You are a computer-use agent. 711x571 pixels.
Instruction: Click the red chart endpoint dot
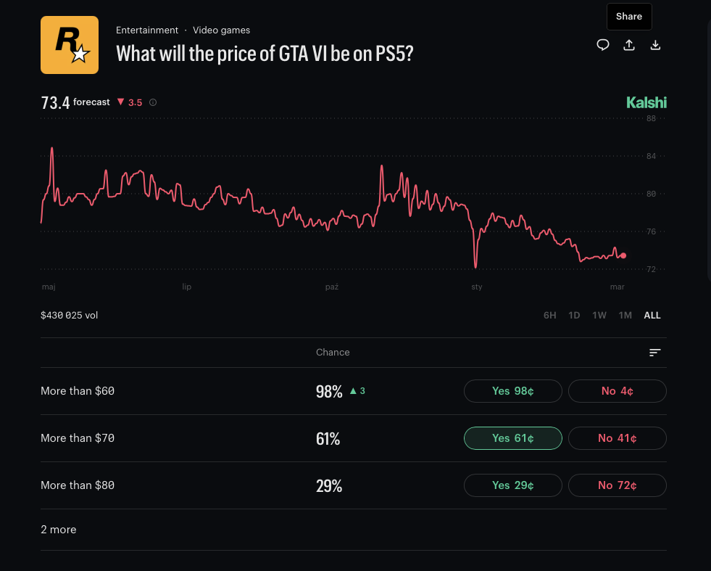pyautogui.click(x=623, y=255)
